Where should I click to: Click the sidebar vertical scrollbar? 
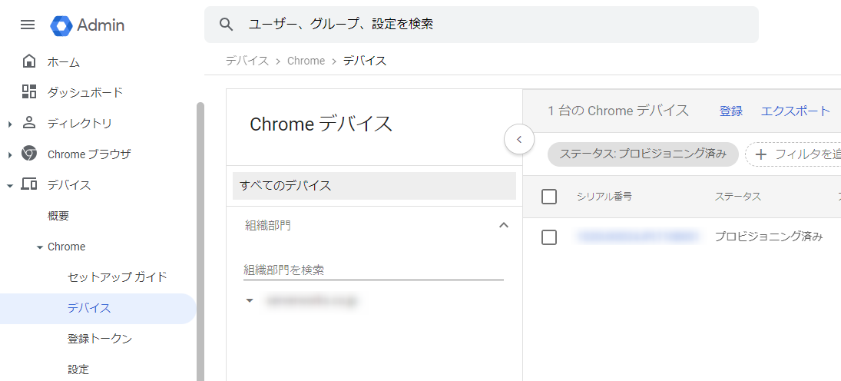click(x=200, y=241)
